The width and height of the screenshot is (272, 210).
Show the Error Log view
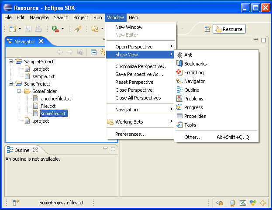[216, 72]
